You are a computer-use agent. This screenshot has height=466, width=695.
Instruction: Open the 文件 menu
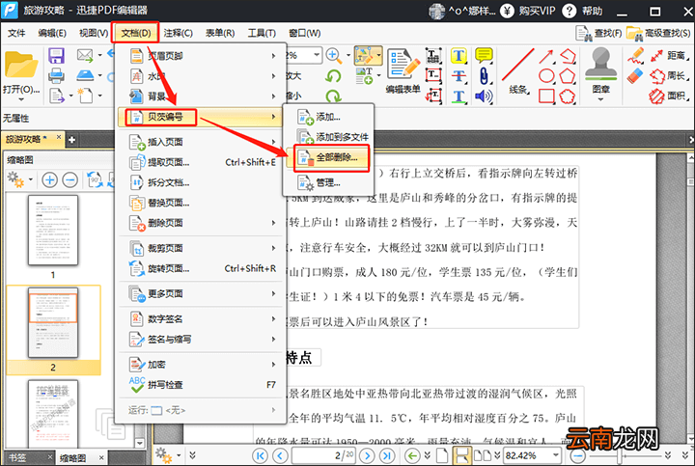click(16, 33)
